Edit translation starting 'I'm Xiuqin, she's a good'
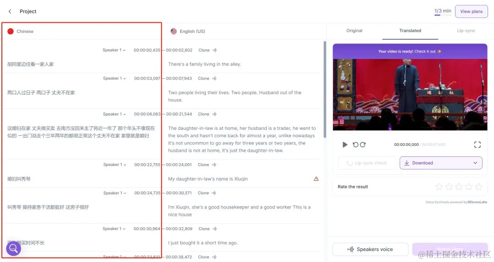This screenshot has height=262, width=494. [239, 211]
